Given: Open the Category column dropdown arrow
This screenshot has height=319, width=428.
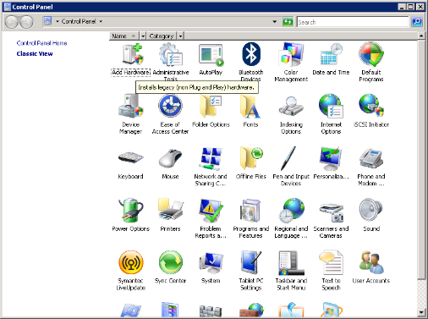Looking at the screenshot, I should point(180,36).
